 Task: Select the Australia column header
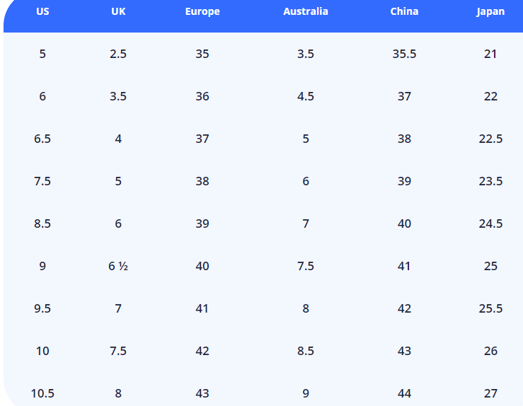(x=306, y=11)
